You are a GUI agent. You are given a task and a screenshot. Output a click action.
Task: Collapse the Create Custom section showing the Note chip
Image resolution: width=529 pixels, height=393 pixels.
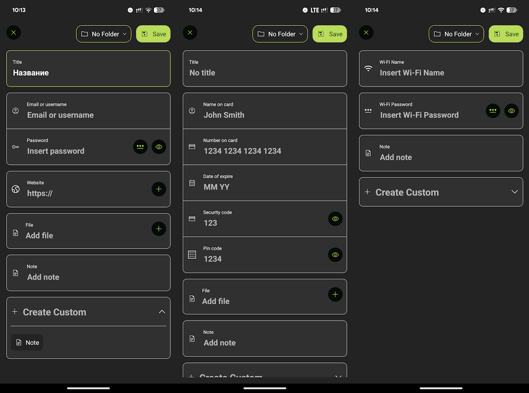tap(162, 312)
